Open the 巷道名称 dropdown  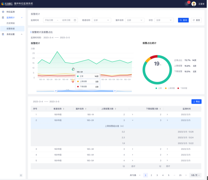[101, 20]
